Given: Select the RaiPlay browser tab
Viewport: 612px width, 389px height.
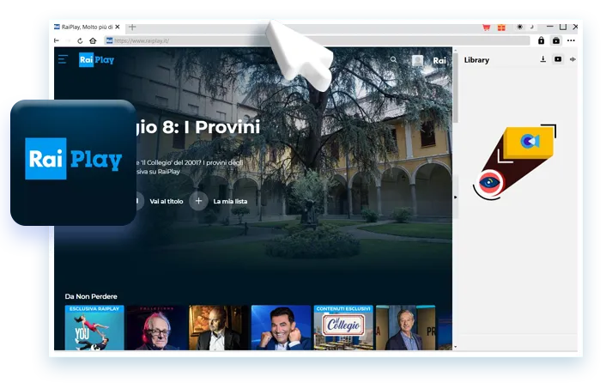Looking at the screenshot, I should coord(87,27).
